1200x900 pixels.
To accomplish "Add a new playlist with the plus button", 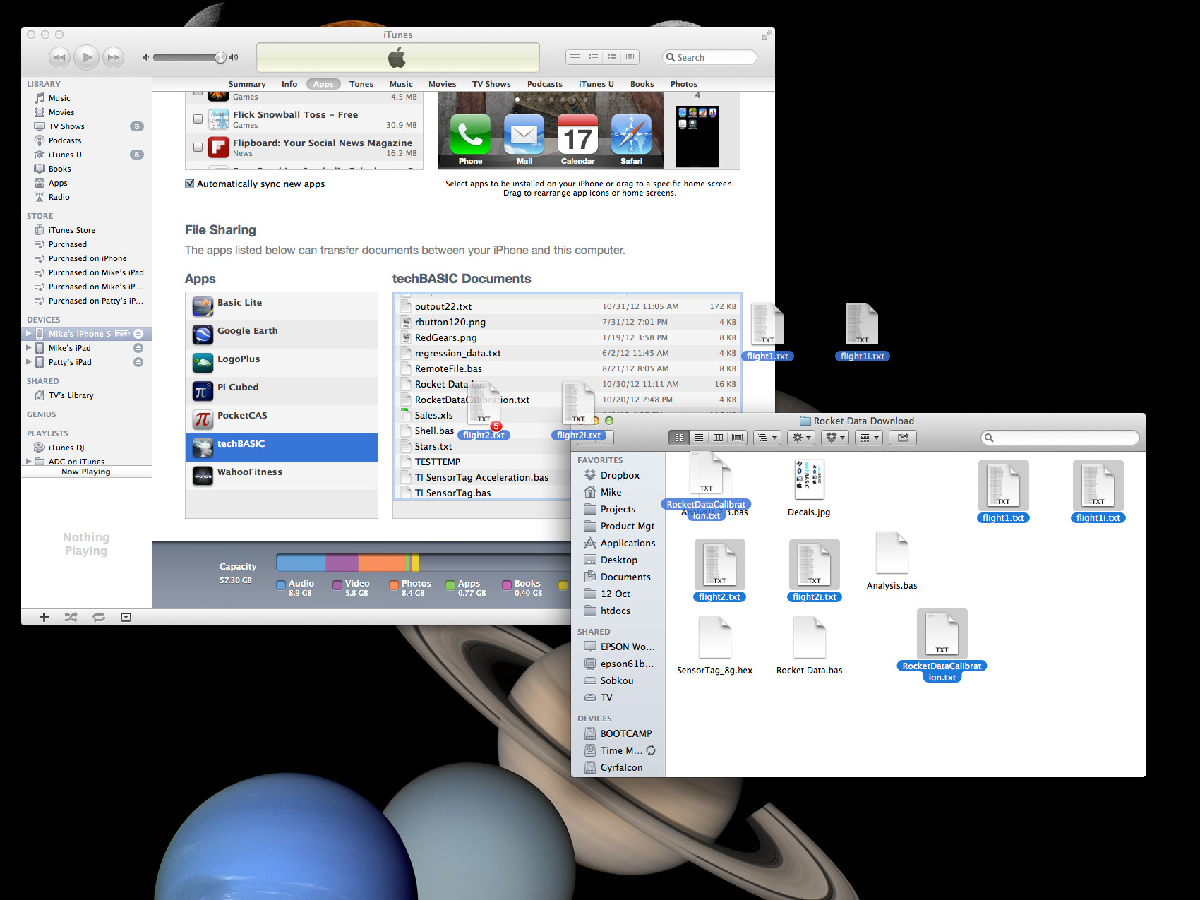I will (x=44, y=617).
